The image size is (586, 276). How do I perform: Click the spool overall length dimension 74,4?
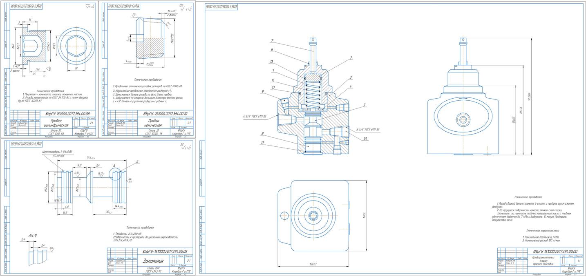(x=91, y=157)
